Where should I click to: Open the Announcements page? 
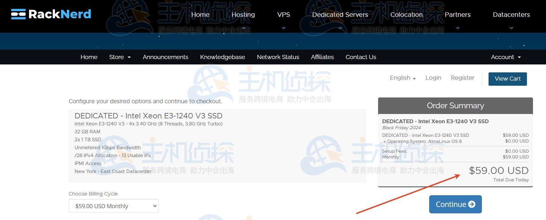(165, 57)
